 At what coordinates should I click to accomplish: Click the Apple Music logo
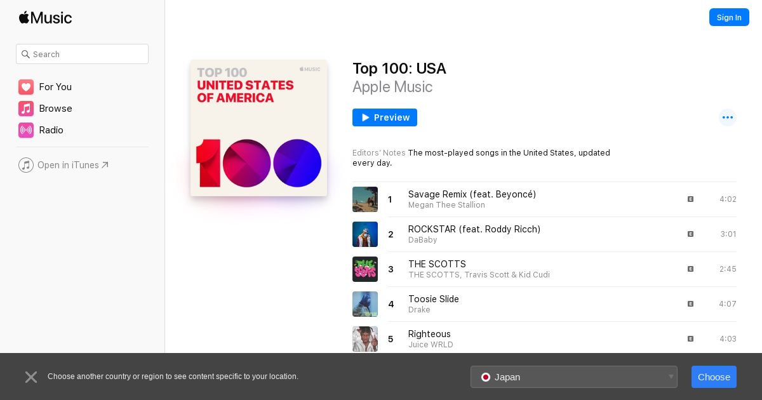coord(45,18)
